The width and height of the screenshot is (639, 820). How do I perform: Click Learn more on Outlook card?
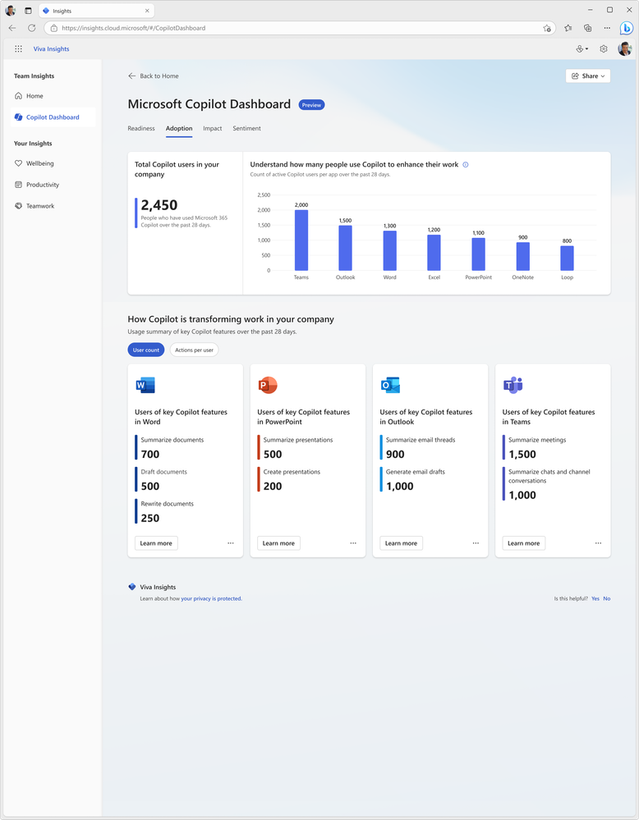[402, 543]
